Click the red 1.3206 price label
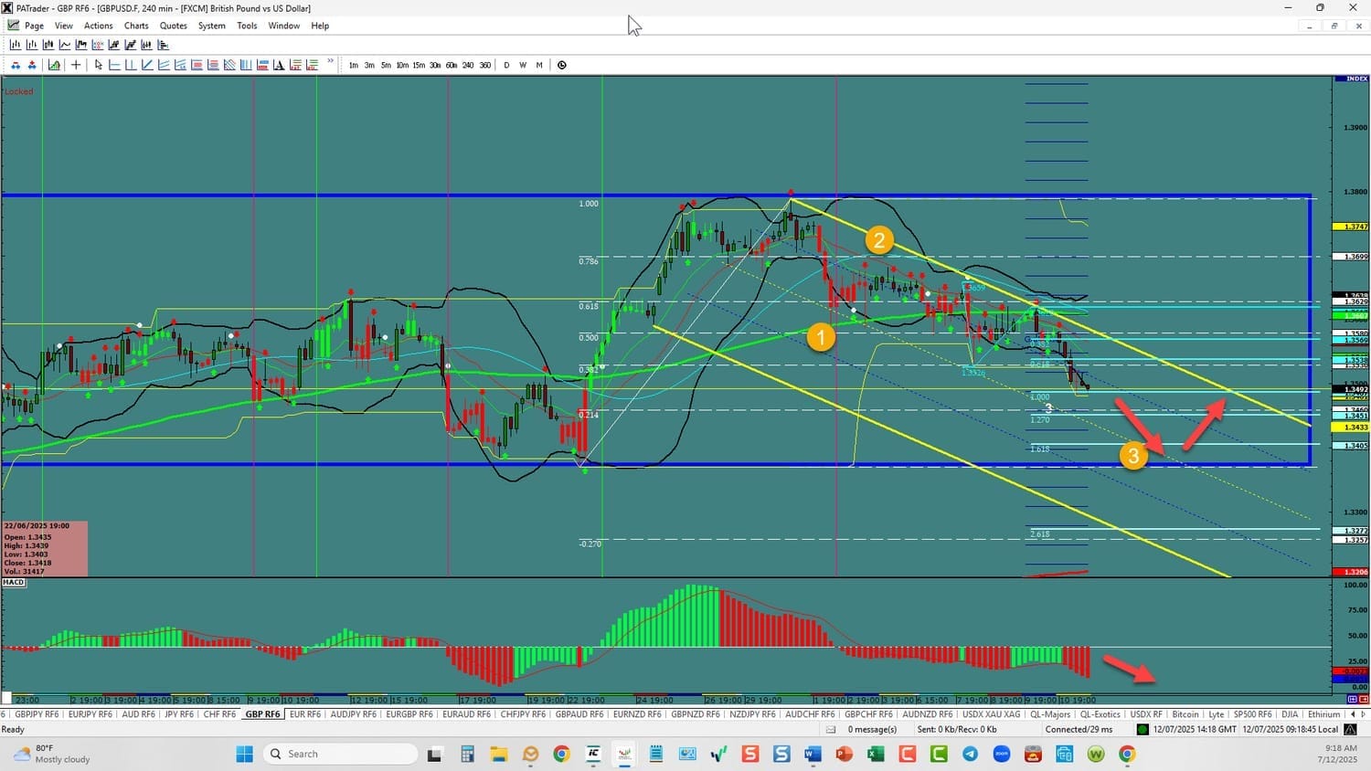The width and height of the screenshot is (1371, 771). pyautogui.click(x=1350, y=572)
